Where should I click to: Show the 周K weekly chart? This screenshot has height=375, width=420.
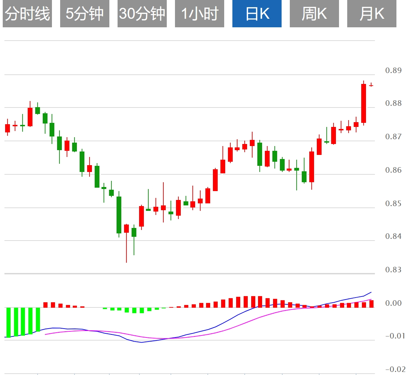coord(314,14)
